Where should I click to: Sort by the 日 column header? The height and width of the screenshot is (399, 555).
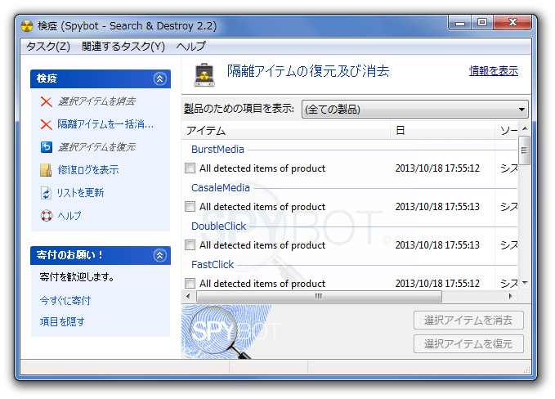point(442,131)
